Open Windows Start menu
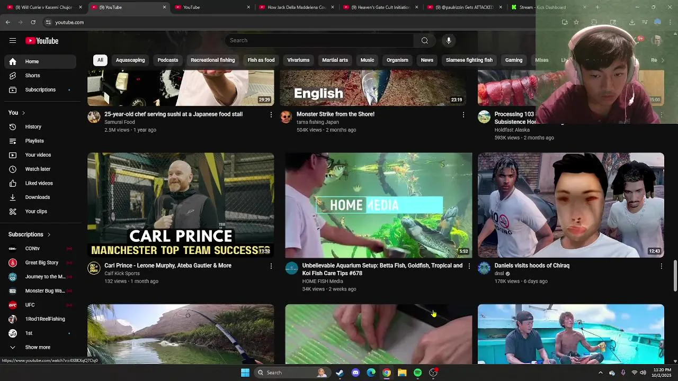The image size is (678, 381). (x=245, y=373)
